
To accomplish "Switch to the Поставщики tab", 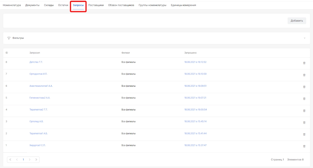I will point(96,5).
